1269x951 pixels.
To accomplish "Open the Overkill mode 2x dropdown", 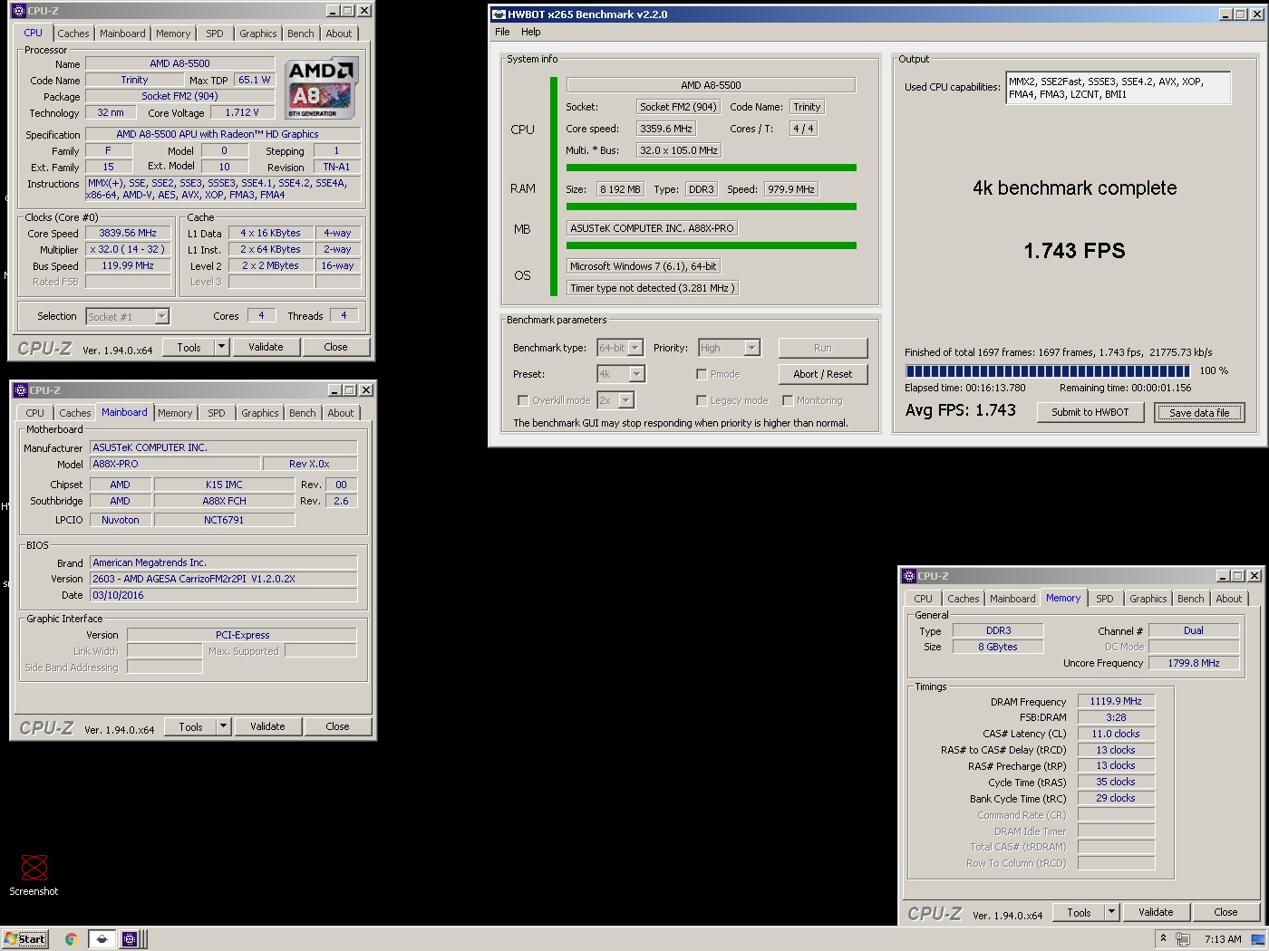I will pyautogui.click(x=626, y=400).
